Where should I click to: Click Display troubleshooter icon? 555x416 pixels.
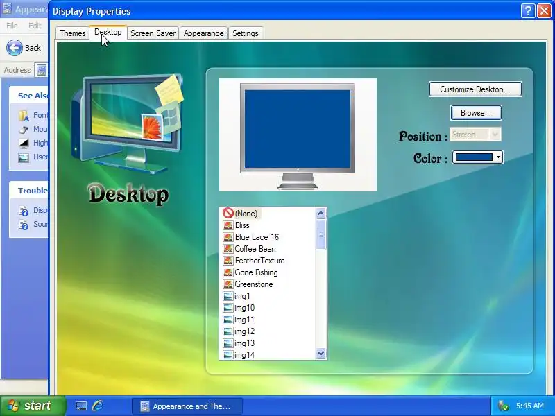pos(24,211)
